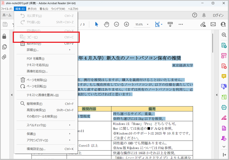229x160 pixels.
Task: Click the scrolling mode toolbar icon
Action: (170, 24)
